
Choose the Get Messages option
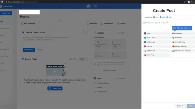click(x=157, y=42)
